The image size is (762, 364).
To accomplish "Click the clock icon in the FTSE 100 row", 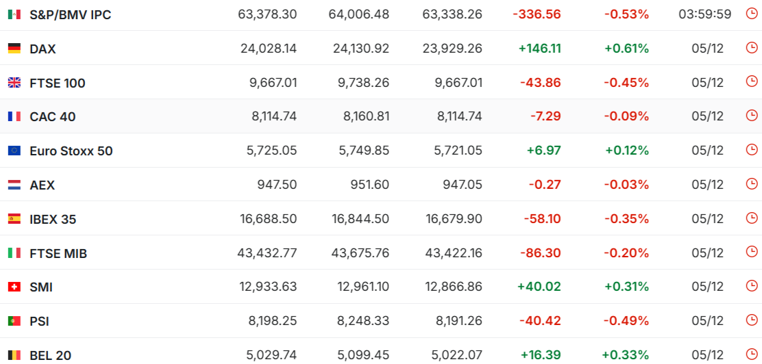I will click(751, 81).
